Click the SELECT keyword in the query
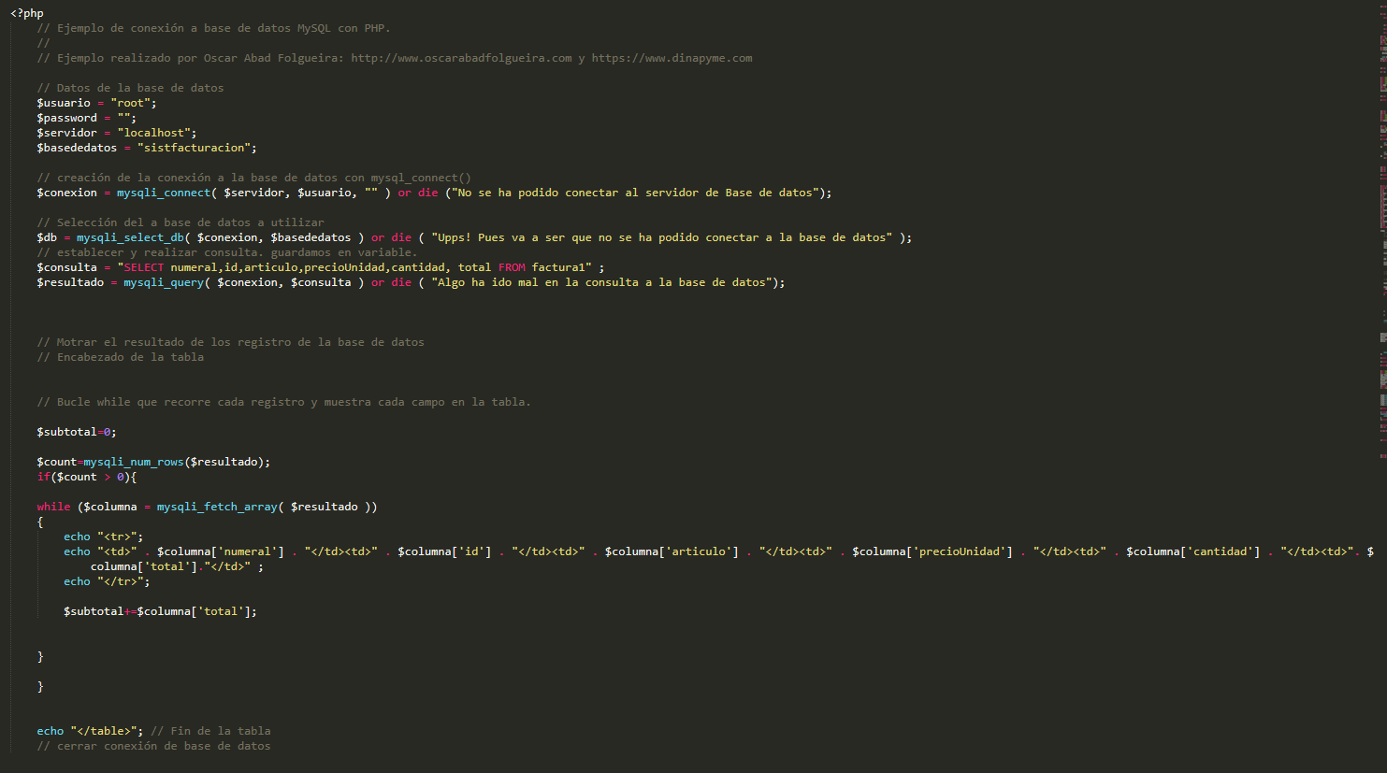This screenshot has width=1387, height=773. 144,267
